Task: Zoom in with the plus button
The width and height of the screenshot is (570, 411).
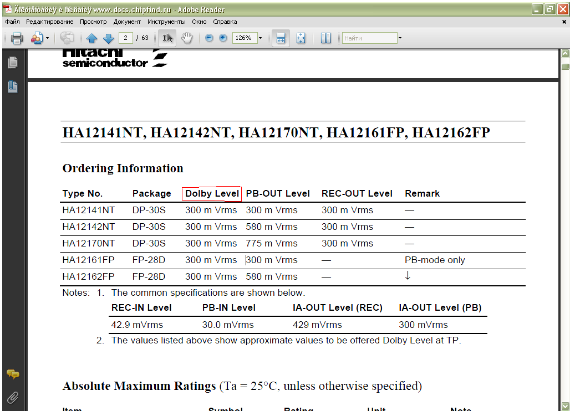Action: coord(223,38)
